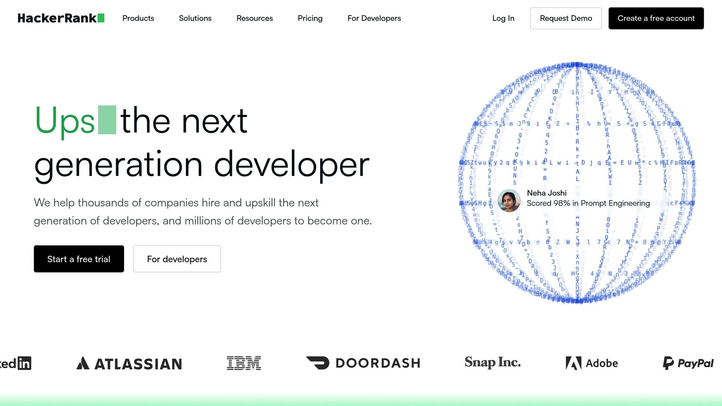Click the Start a free trial button
Viewport: 722px width, 406px height.
point(79,259)
